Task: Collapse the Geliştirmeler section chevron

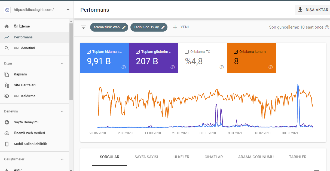Action: tap(62, 159)
